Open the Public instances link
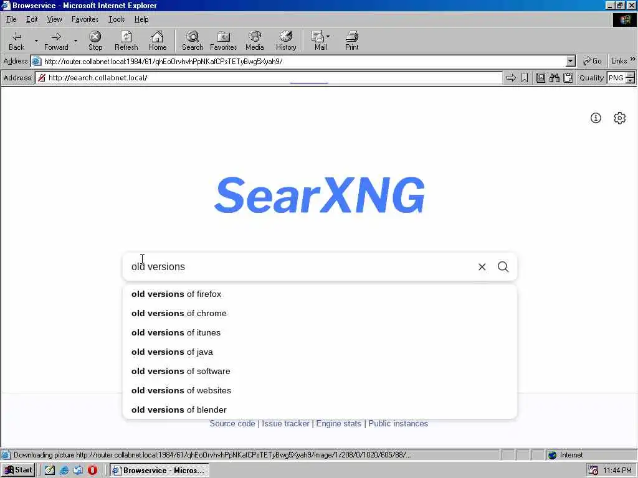Image resolution: width=638 pixels, height=478 pixels. pos(398,423)
